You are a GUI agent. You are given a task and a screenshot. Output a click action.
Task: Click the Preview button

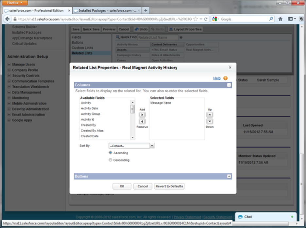109,29
